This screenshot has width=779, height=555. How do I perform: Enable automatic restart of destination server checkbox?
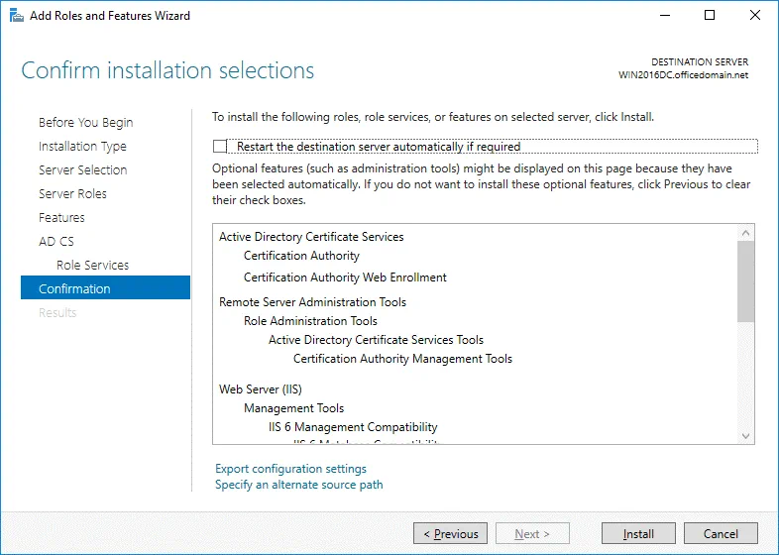click(220, 147)
